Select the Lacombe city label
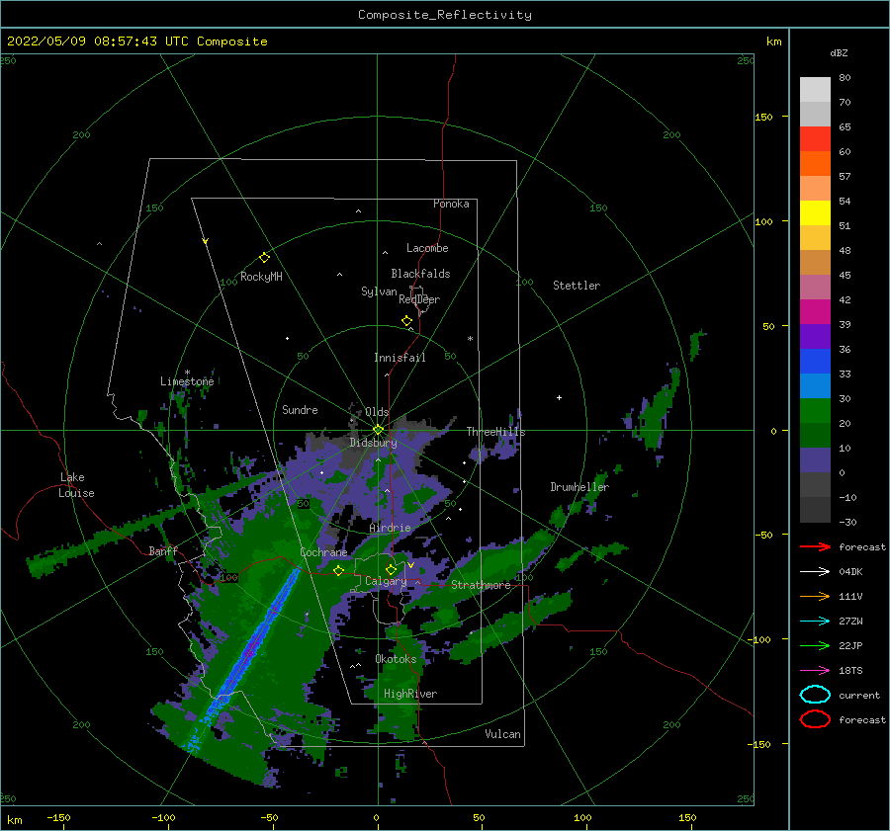This screenshot has width=890, height=831. [x=427, y=248]
